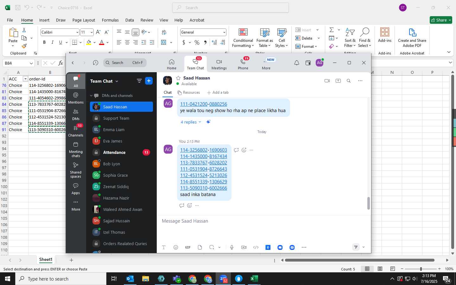Viewport: 456px width, 285px height.
Task: Open the font size dropdown
Action: click(x=92, y=32)
